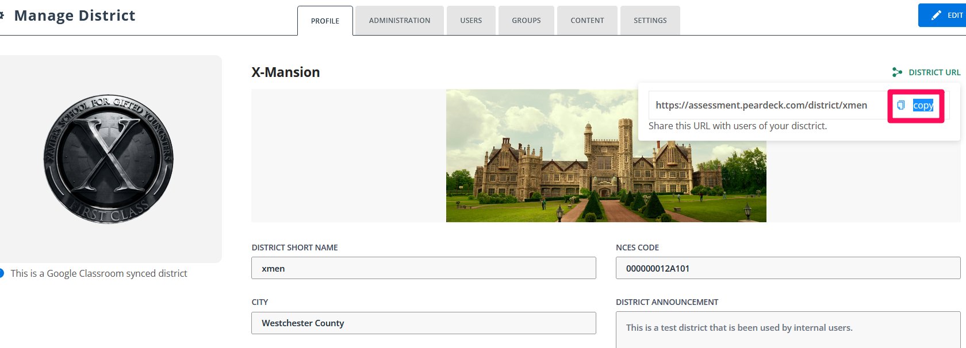The image size is (966, 348).
Task: Toggle the Google Classroom synced district option
Action: 2,273
